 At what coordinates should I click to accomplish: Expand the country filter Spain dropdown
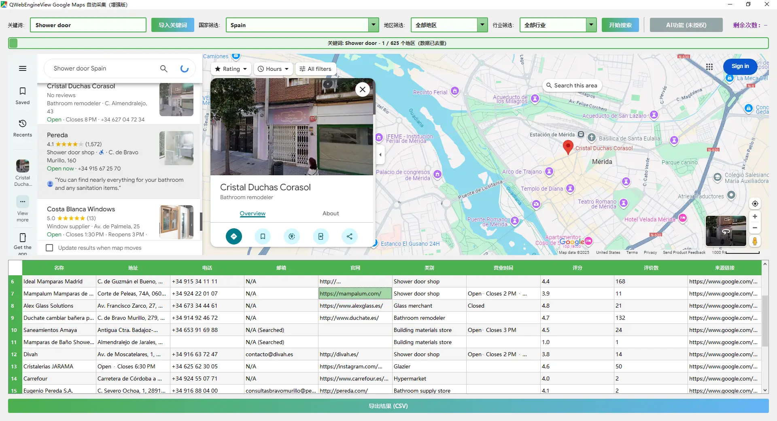tap(374, 25)
